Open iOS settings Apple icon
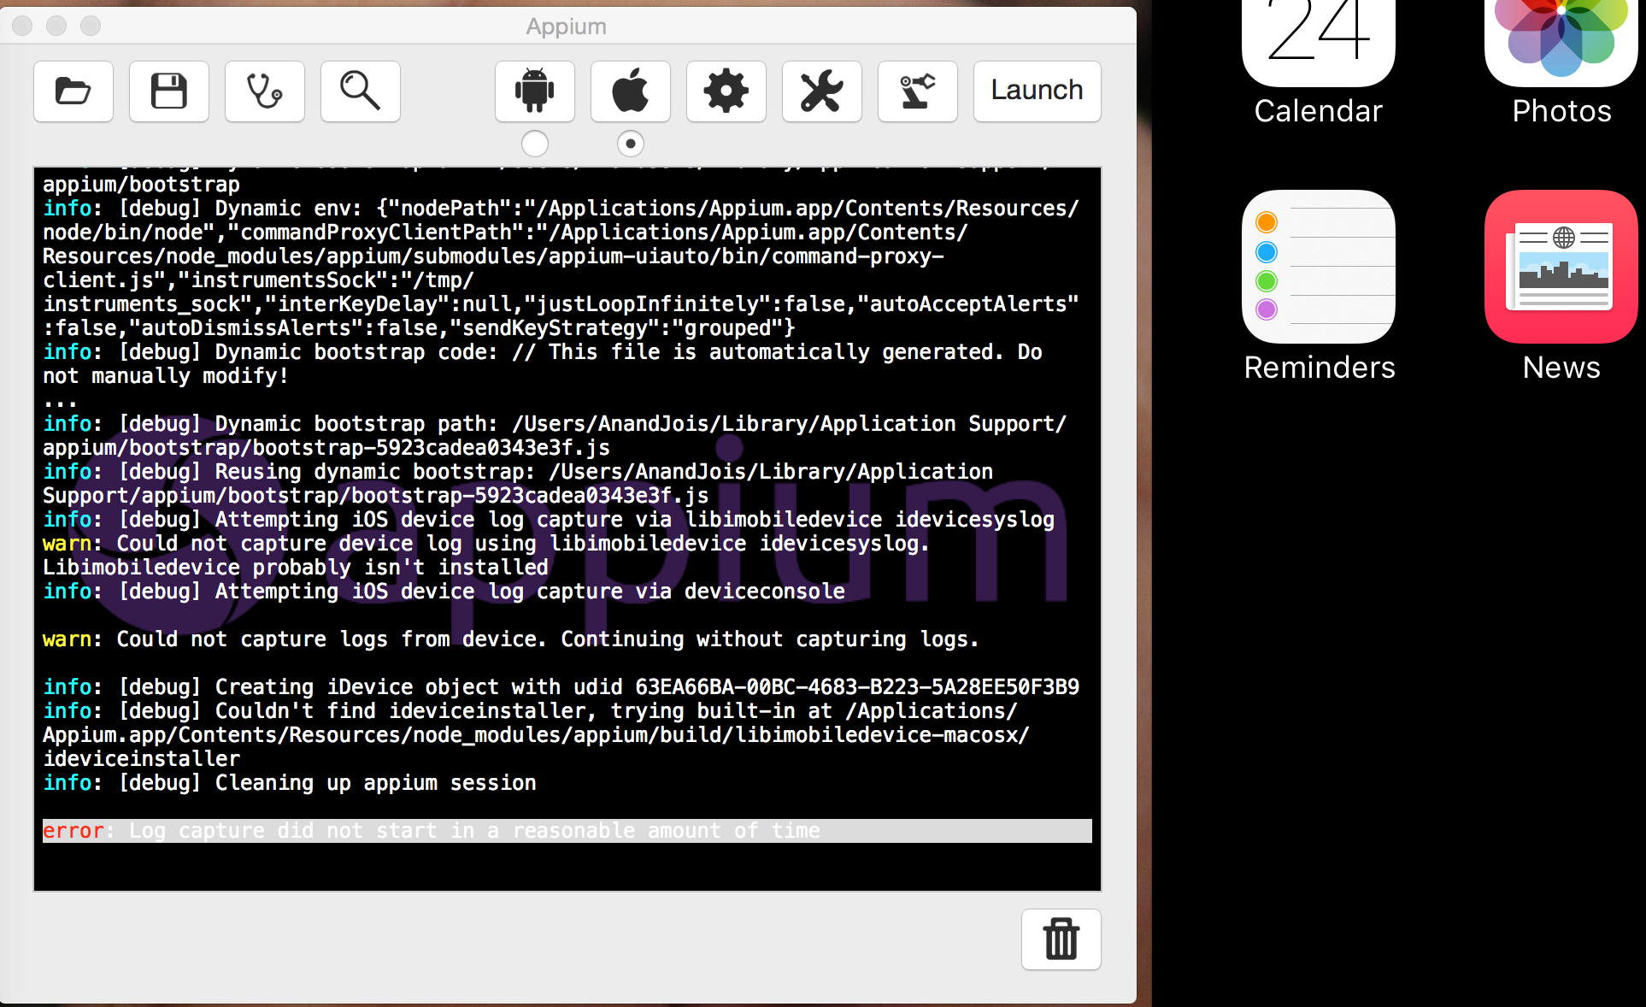Image resolution: width=1646 pixels, height=1007 pixels. coord(631,91)
